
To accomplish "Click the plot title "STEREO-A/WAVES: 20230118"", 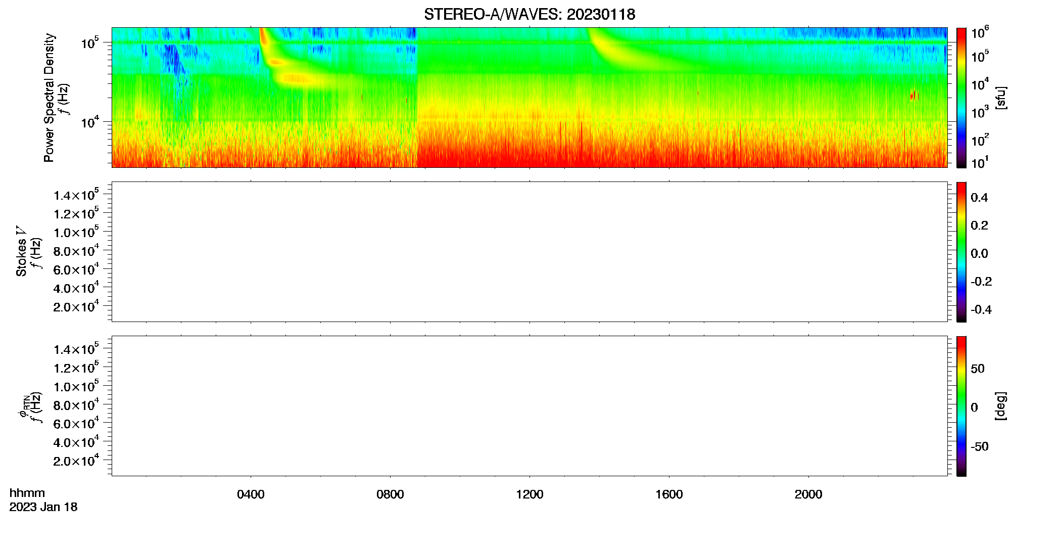I will [529, 14].
